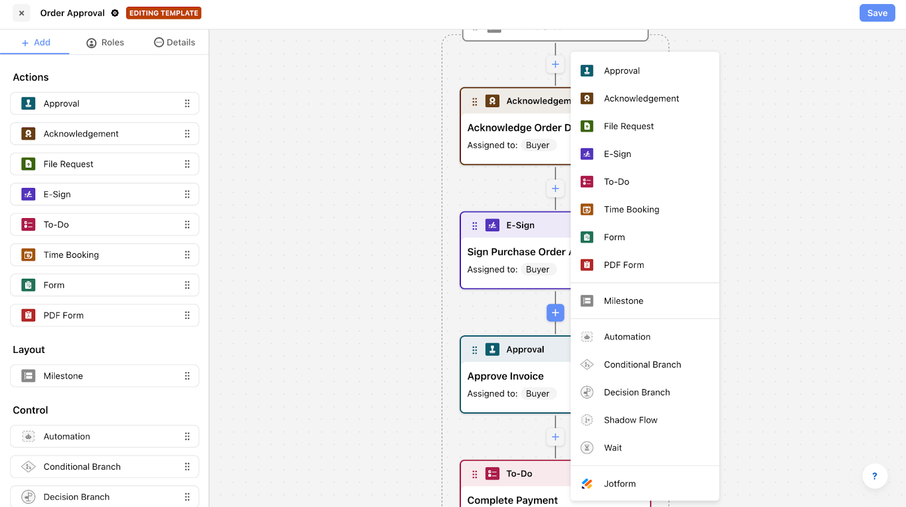The image size is (906, 507).
Task: Click the help question mark button
Action: (874, 476)
